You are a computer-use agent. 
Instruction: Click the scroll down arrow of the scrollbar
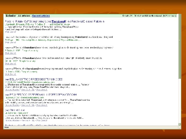click(180, 124)
